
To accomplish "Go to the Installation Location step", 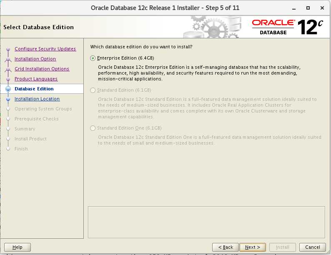I will pos(37,99).
